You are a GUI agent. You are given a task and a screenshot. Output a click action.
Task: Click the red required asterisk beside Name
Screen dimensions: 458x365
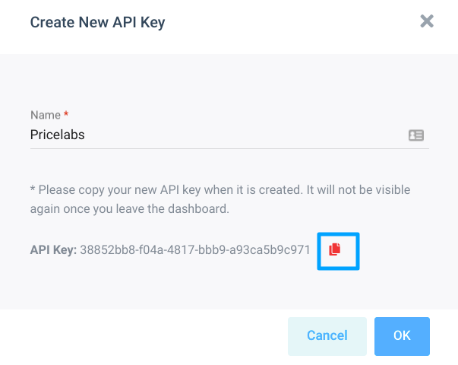pos(66,113)
